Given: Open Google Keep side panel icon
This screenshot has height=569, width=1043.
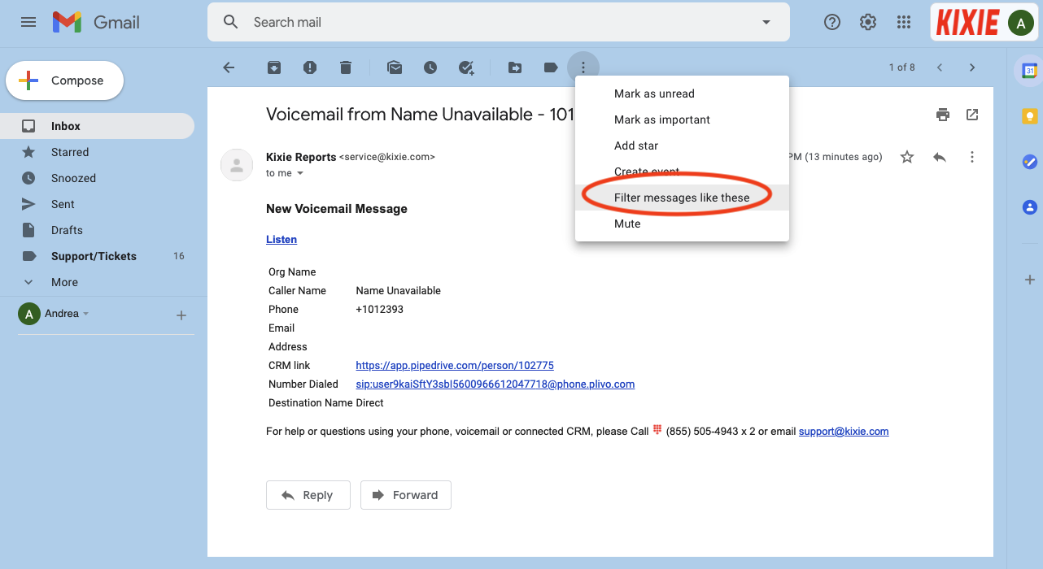Looking at the screenshot, I should pos(1029,116).
